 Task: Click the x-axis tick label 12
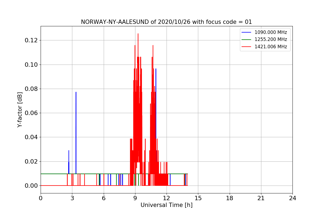[167, 198]
